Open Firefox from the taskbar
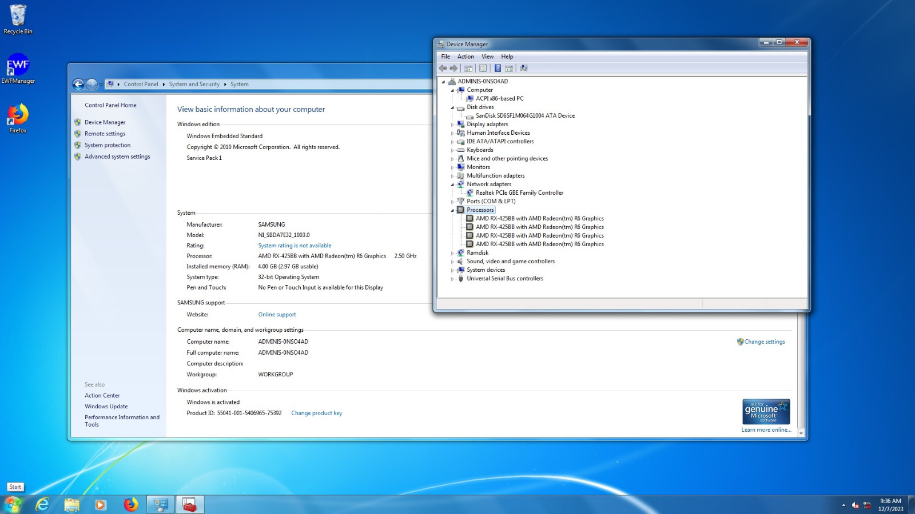 [x=130, y=504]
